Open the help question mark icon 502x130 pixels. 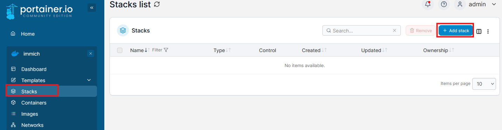pyautogui.click(x=444, y=4)
